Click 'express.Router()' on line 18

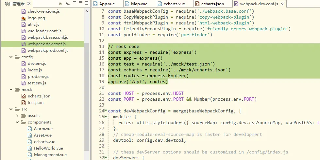tap(168, 76)
